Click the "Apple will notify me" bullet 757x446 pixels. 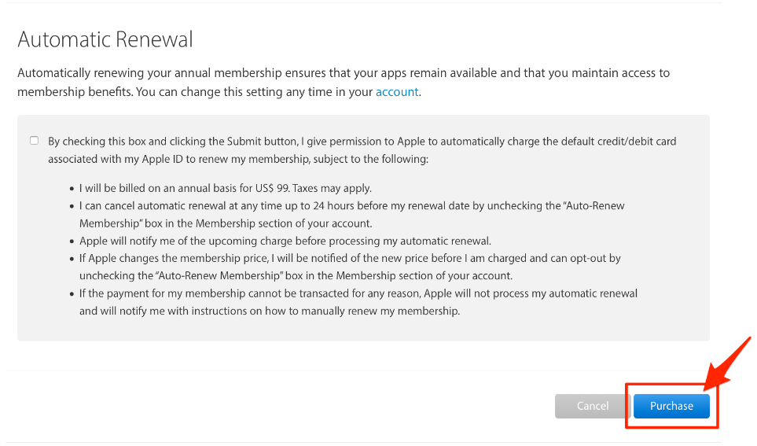point(285,241)
